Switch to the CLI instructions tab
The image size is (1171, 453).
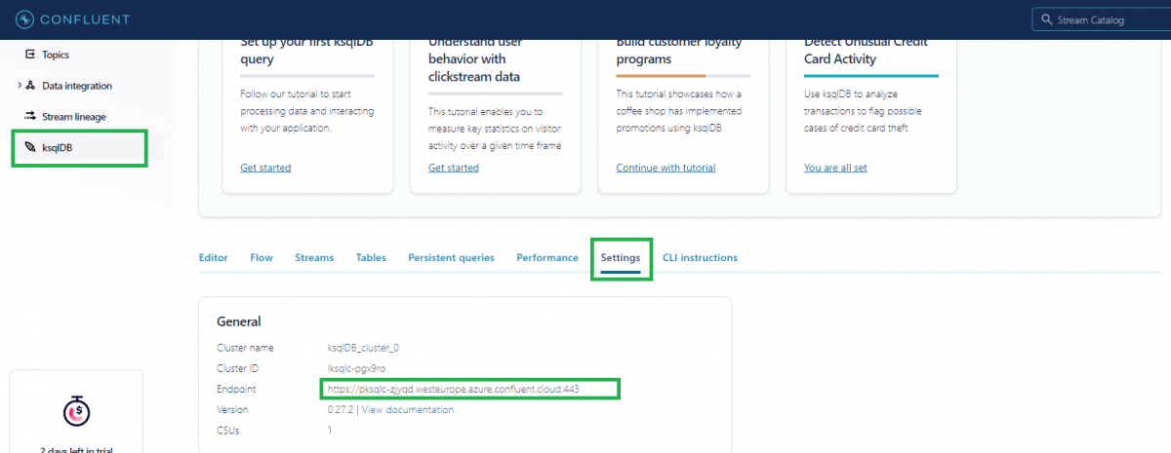pyautogui.click(x=700, y=258)
